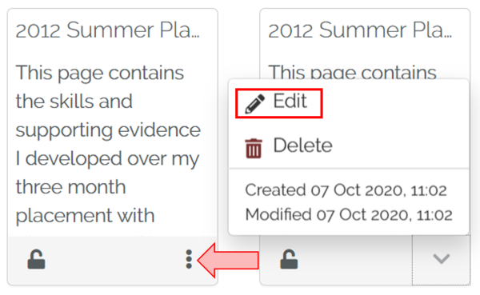Click the "I developed over my" text line
The height and width of the screenshot is (295, 480).
107,159
